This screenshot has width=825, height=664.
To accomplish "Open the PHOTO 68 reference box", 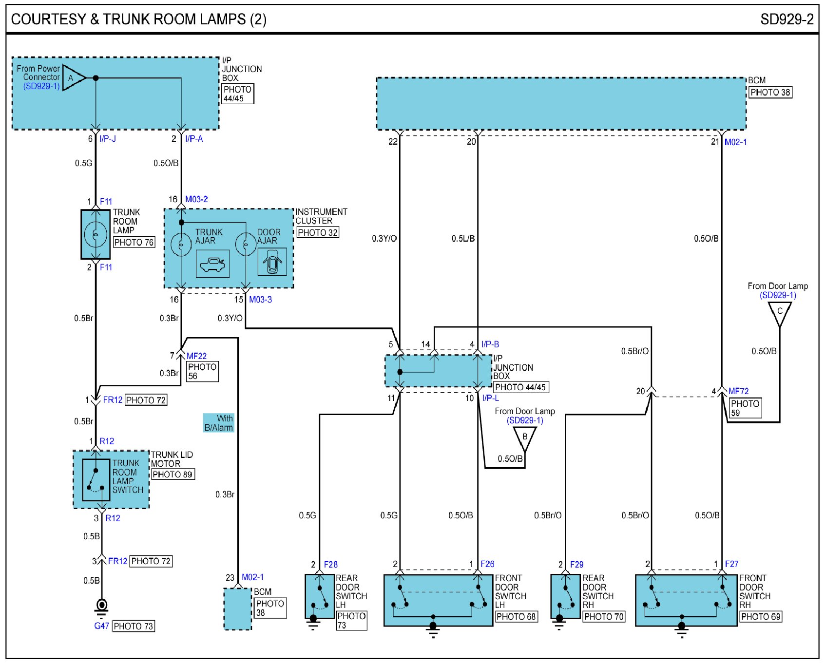I will pos(516,617).
